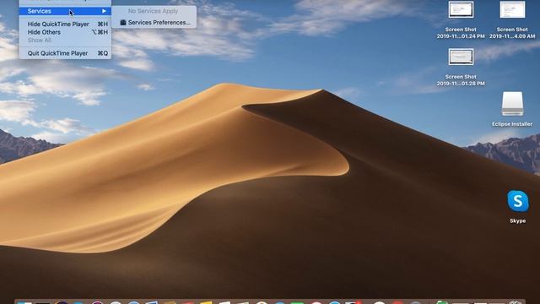
Task: Select Screen Shot 2019-11…01.24 PM thumbnail
Action: tap(461, 9)
